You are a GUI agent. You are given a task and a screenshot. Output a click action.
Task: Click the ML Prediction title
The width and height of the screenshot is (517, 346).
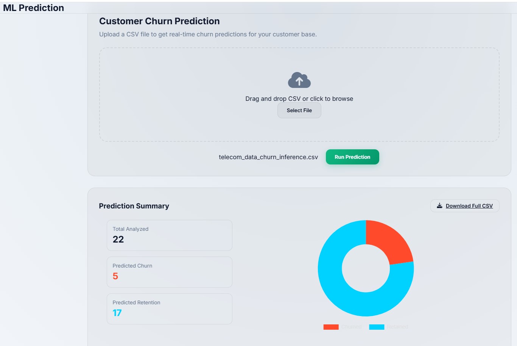click(33, 8)
